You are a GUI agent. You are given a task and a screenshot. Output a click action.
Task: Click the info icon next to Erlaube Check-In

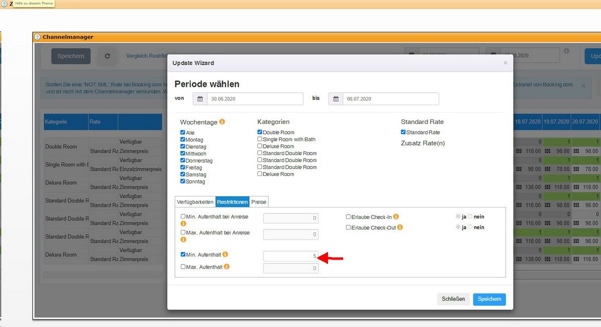click(396, 217)
